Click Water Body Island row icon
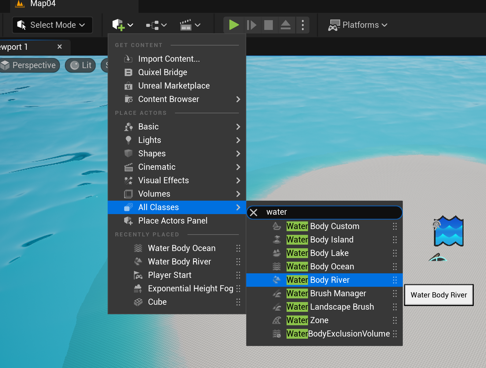 pos(277,239)
